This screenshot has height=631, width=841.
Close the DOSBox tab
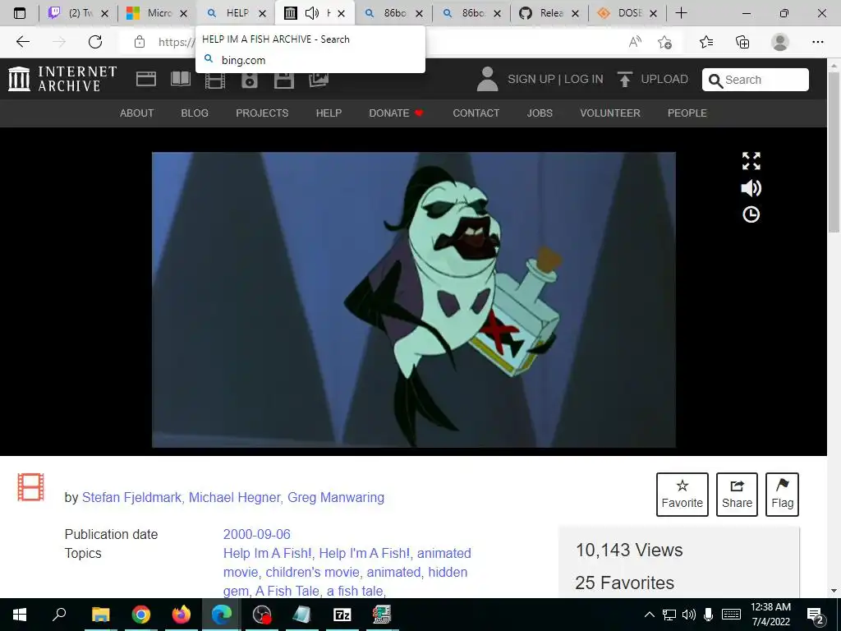tap(653, 13)
